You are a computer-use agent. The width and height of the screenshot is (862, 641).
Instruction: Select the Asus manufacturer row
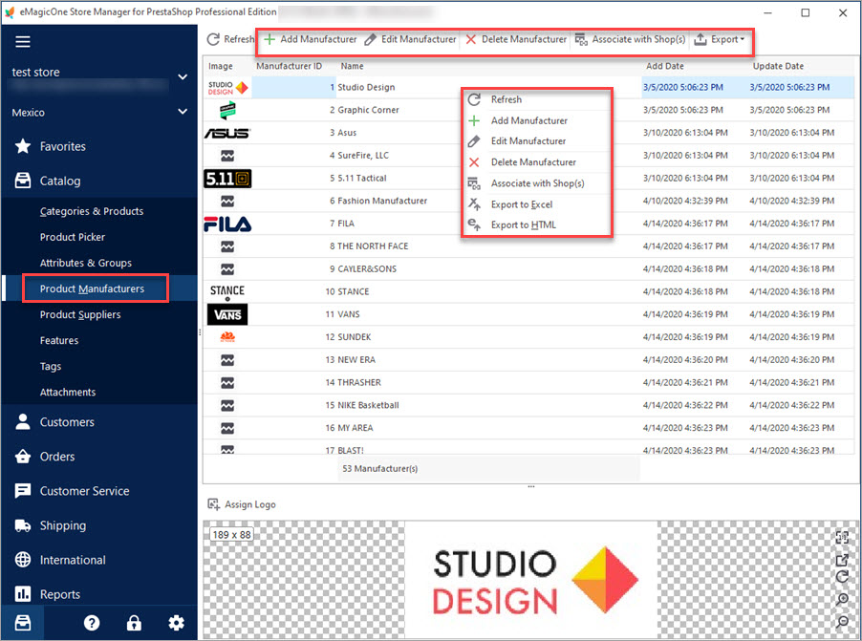point(528,133)
